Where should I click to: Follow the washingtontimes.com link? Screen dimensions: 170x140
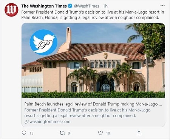pyautogui.click(x=50, y=122)
